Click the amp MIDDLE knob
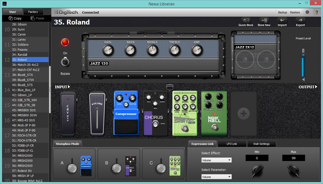Viewport: 323px width, 184px height. coord(152,50)
